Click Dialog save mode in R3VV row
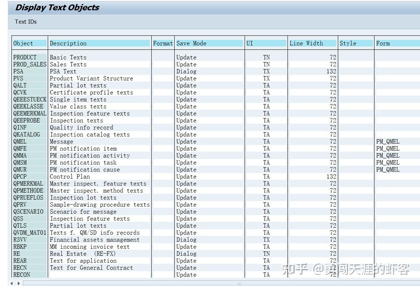The height and width of the screenshot is (286, 420). [186, 240]
